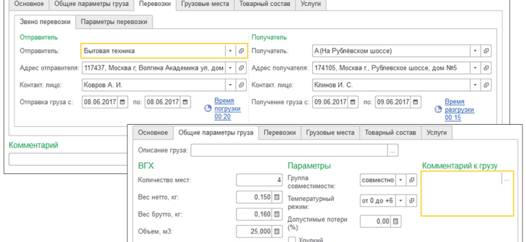Click ellipsis button in Описание груза field
This screenshot has width=526, height=242.
pos(393,150)
